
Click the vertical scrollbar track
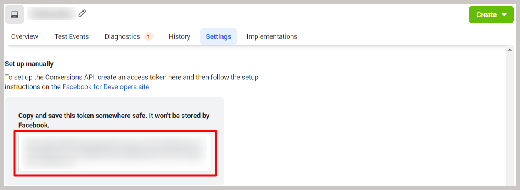pos(510,119)
